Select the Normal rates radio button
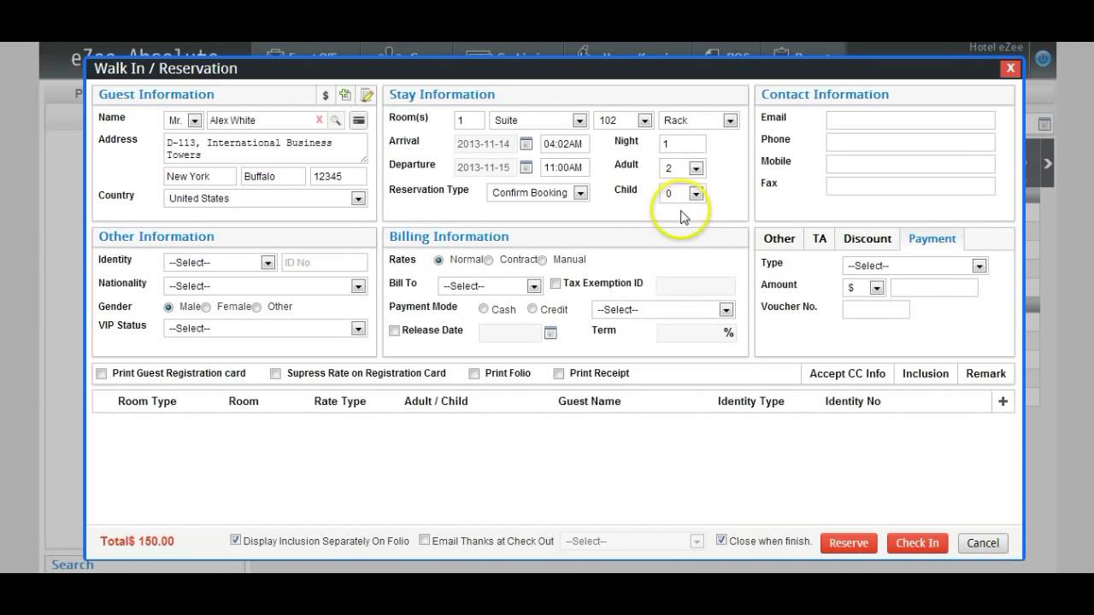Image resolution: width=1094 pixels, height=615 pixels. tap(438, 260)
